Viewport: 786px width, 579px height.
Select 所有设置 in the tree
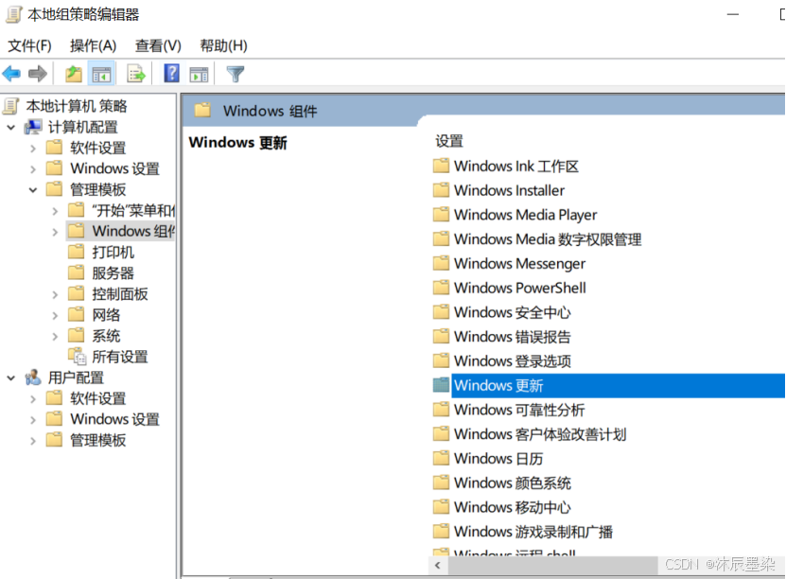coord(120,357)
